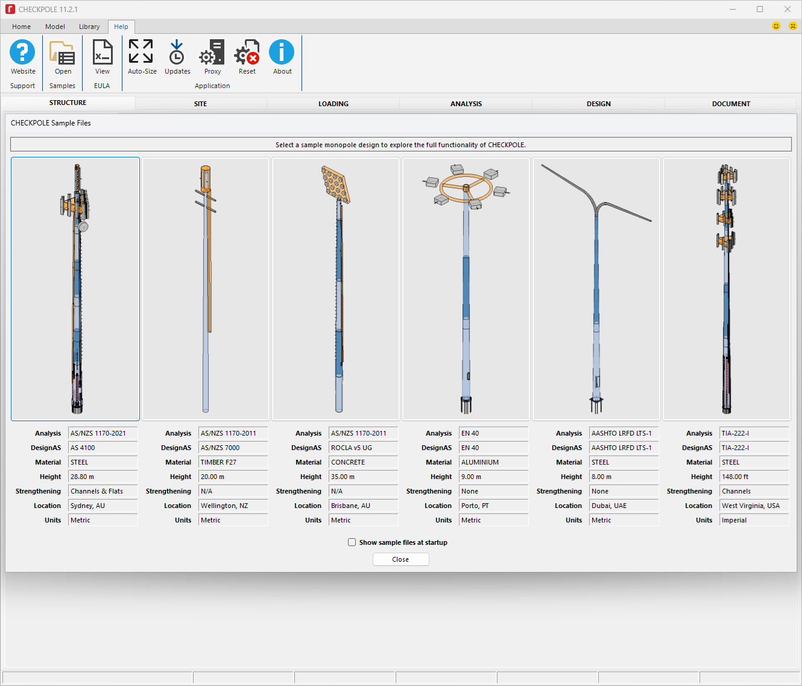Click the AS/NZS 7000 DesignAS field

point(233,448)
